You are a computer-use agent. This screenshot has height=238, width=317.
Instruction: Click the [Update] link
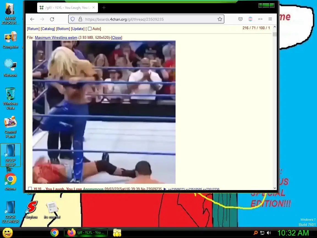pos(78,29)
